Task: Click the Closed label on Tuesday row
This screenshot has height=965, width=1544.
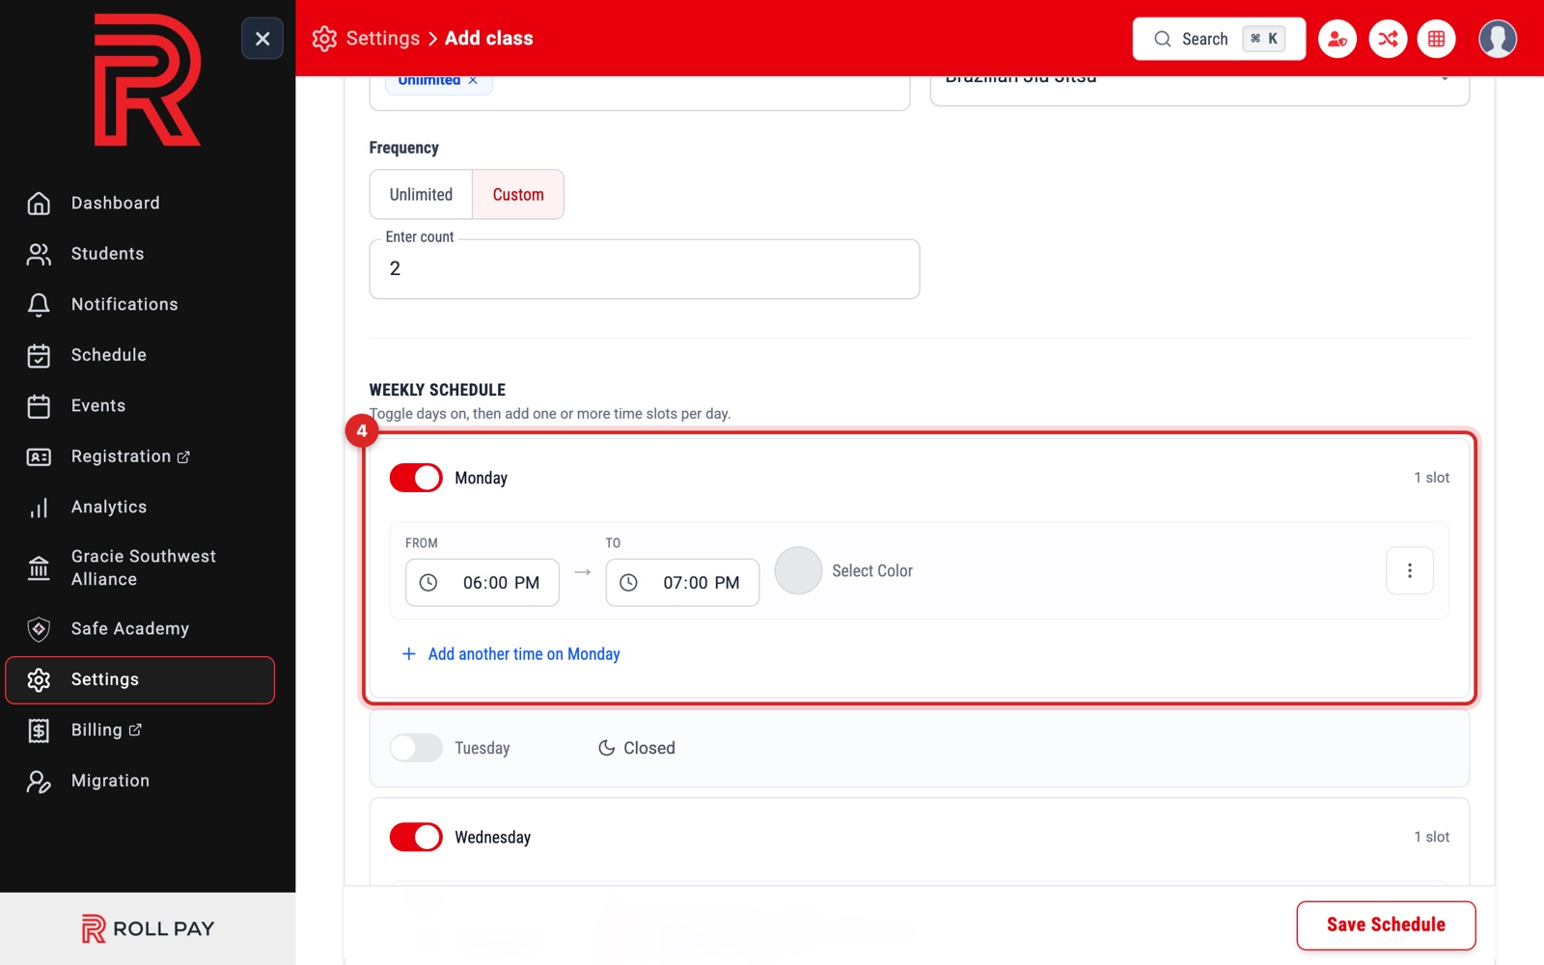Action: (649, 748)
